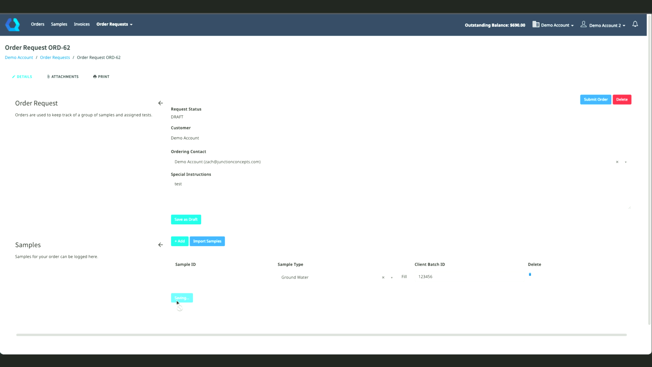Viewport: 652px width, 367px height.
Task: Click the trash icon to delete sample
Action: [530, 274]
